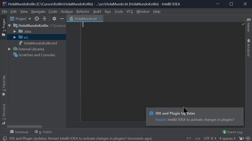Open the Run menu
This screenshot has height=141, width=252.
107,11
